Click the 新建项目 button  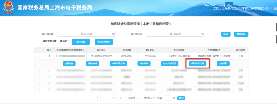point(81,42)
